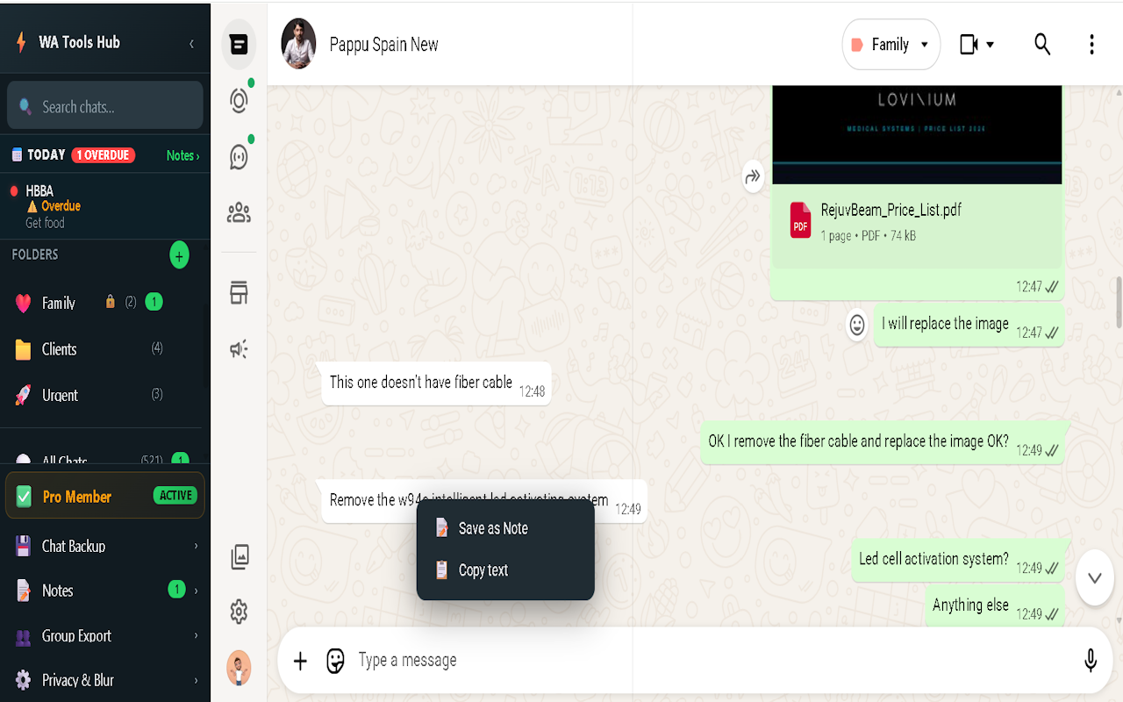This screenshot has width=1123, height=702.
Task: Add a new folder with plus button
Action: point(179,255)
